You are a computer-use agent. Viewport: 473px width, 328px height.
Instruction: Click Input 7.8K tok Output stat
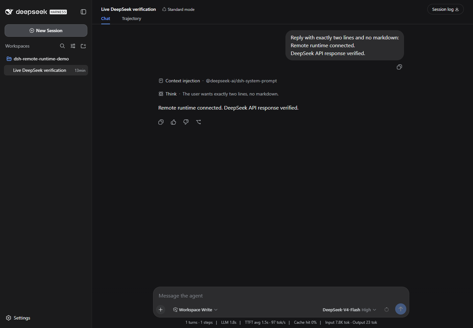(351, 322)
